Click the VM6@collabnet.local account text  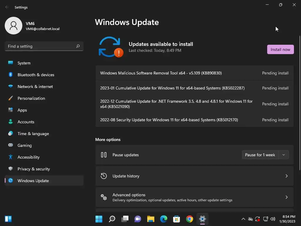pos(43,29)
